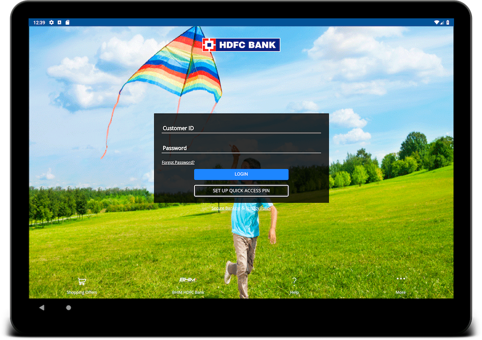
Task: Tap the More three-dots icon
Action: 401,279
